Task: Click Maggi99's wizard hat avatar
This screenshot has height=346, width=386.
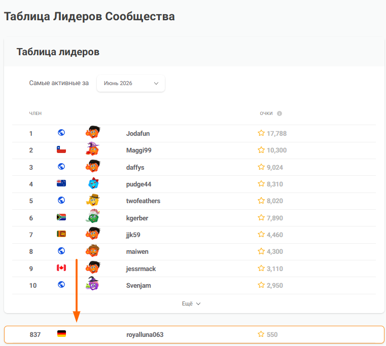Action: point(92,149)
